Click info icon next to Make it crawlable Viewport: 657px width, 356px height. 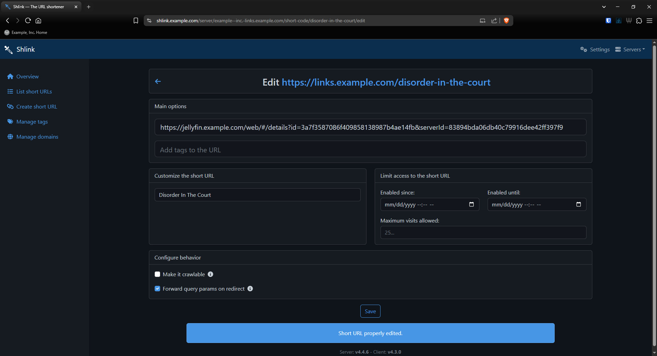click(210, 274)
